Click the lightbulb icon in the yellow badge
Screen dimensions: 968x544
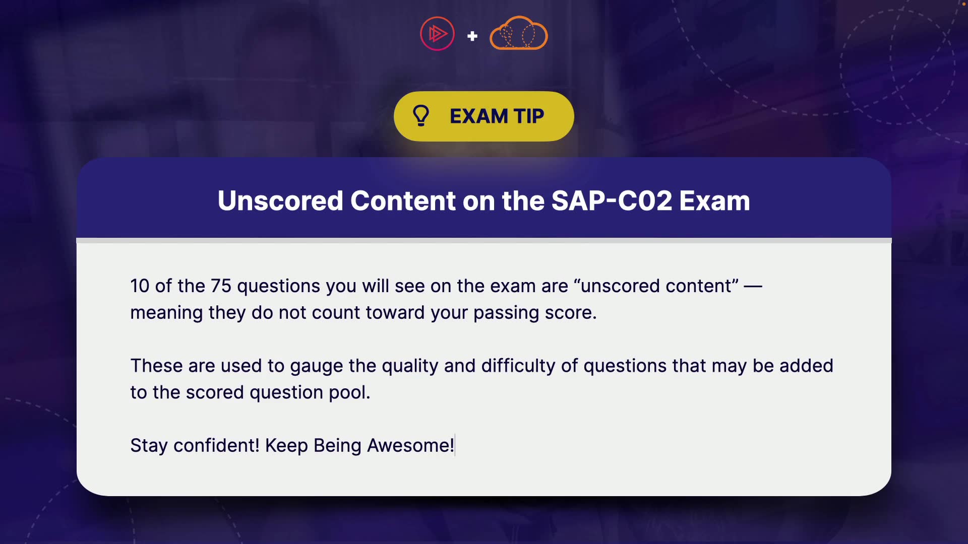421,116
